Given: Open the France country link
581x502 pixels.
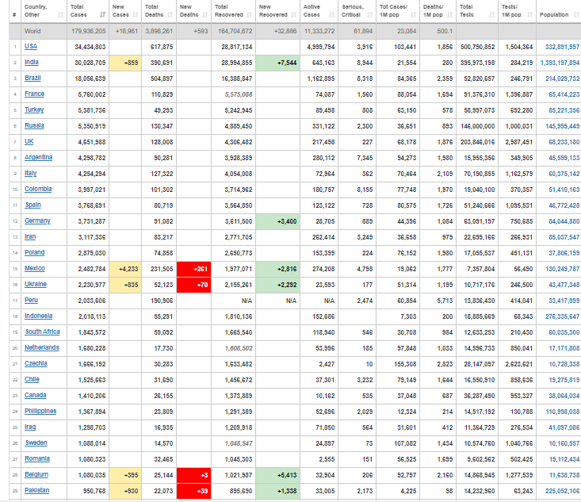Looking at the screenshot, I should [x=34, y=94].
